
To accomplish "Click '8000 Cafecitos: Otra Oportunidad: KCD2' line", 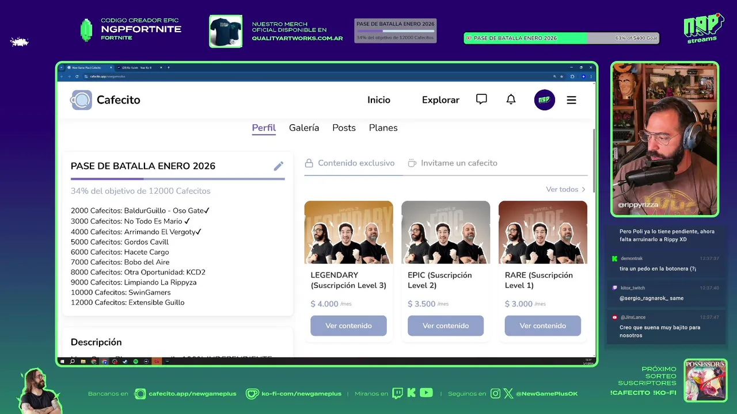I will (x=138, y=273).
